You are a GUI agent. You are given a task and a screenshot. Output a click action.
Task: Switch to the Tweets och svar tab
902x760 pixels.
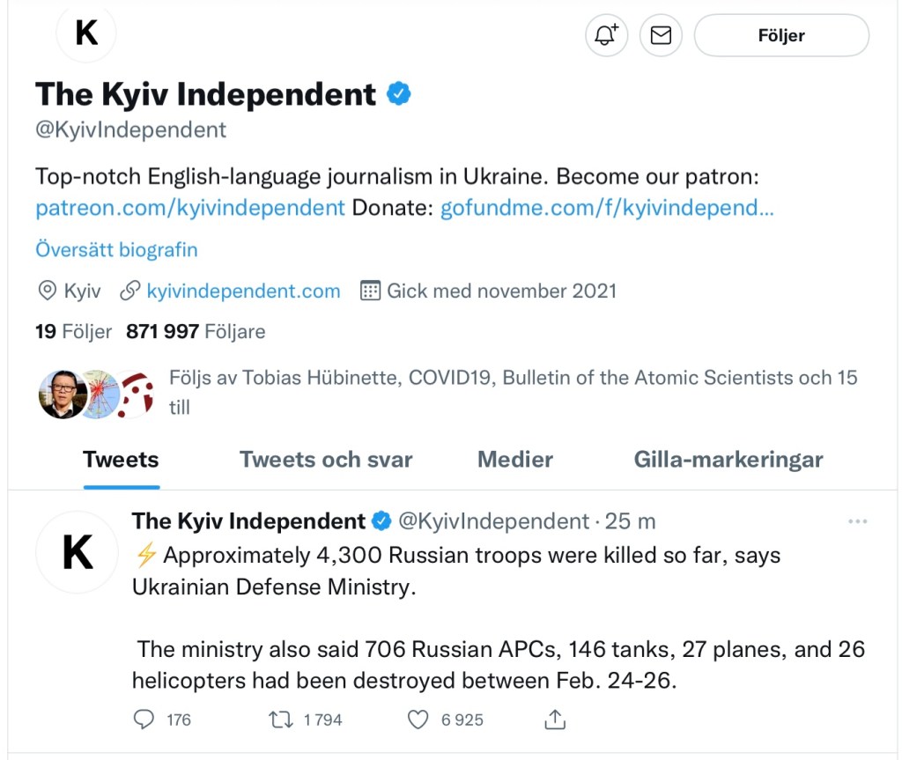coord(326,459)
